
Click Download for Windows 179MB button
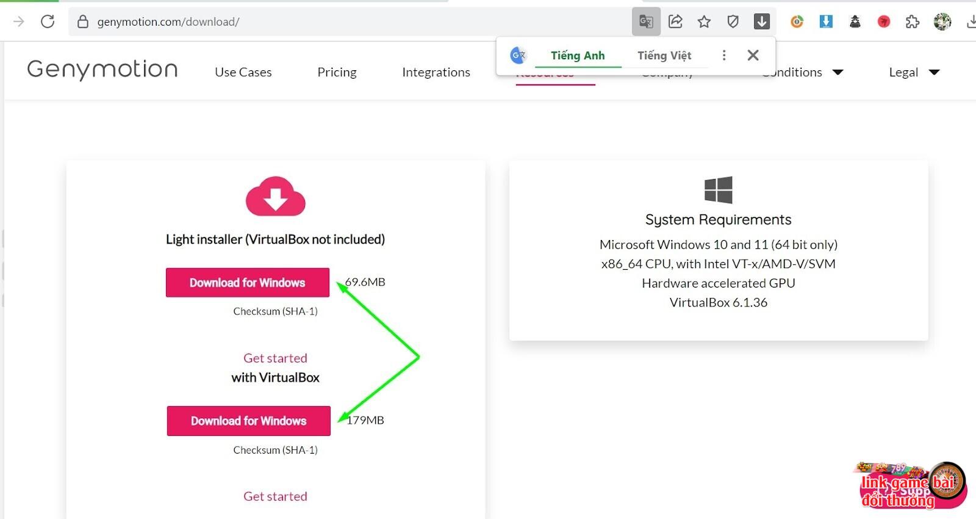coord(249,421)
